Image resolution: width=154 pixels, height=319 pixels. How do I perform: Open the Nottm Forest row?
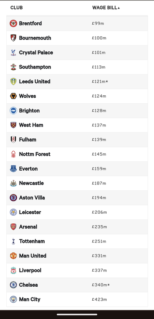[x=77, y=154]
